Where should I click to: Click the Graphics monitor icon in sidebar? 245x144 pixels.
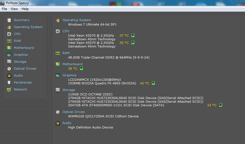(x=9, y=55)
